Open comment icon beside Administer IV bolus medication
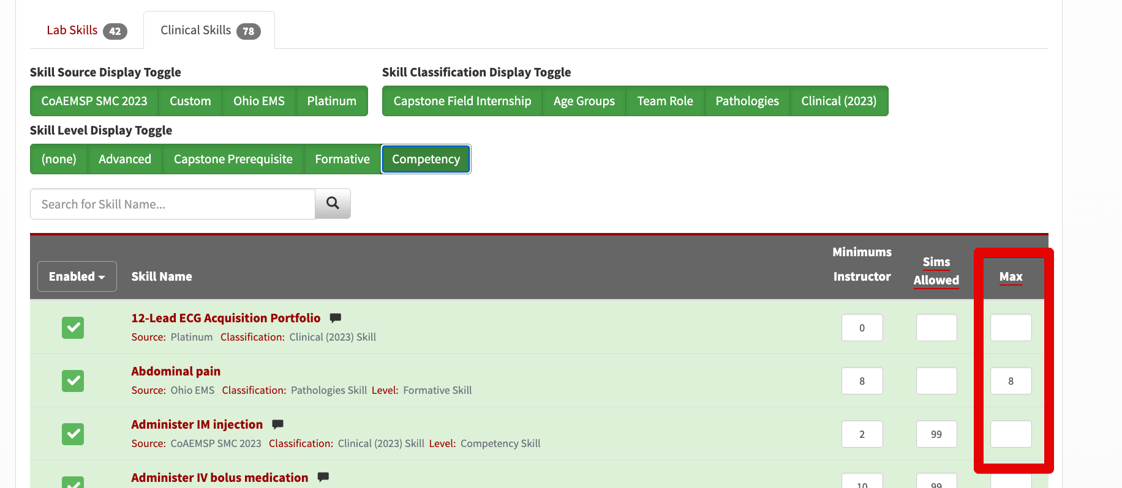Viewport: 1122px width, 488px height. tap(323, 477)
